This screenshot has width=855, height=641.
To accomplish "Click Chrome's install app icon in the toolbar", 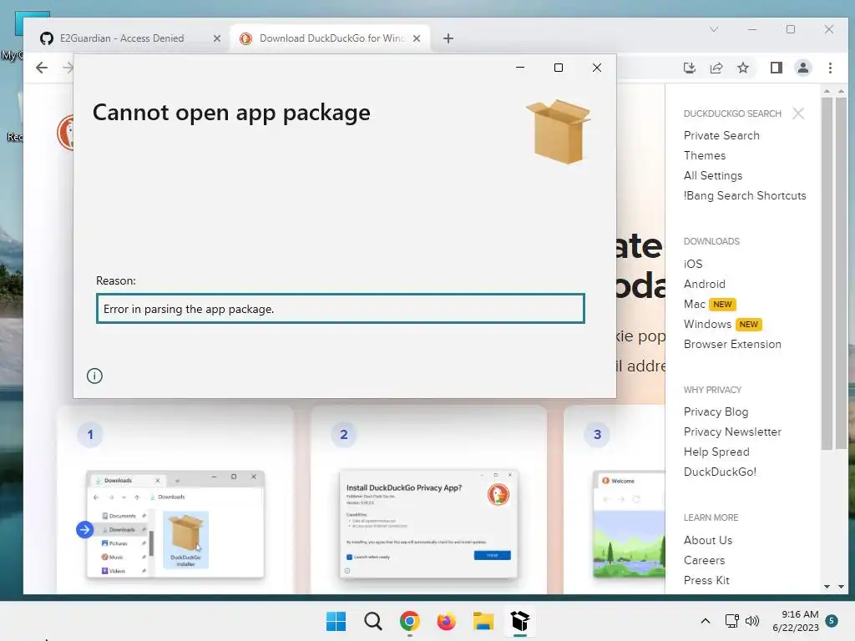I will point(689,68).
